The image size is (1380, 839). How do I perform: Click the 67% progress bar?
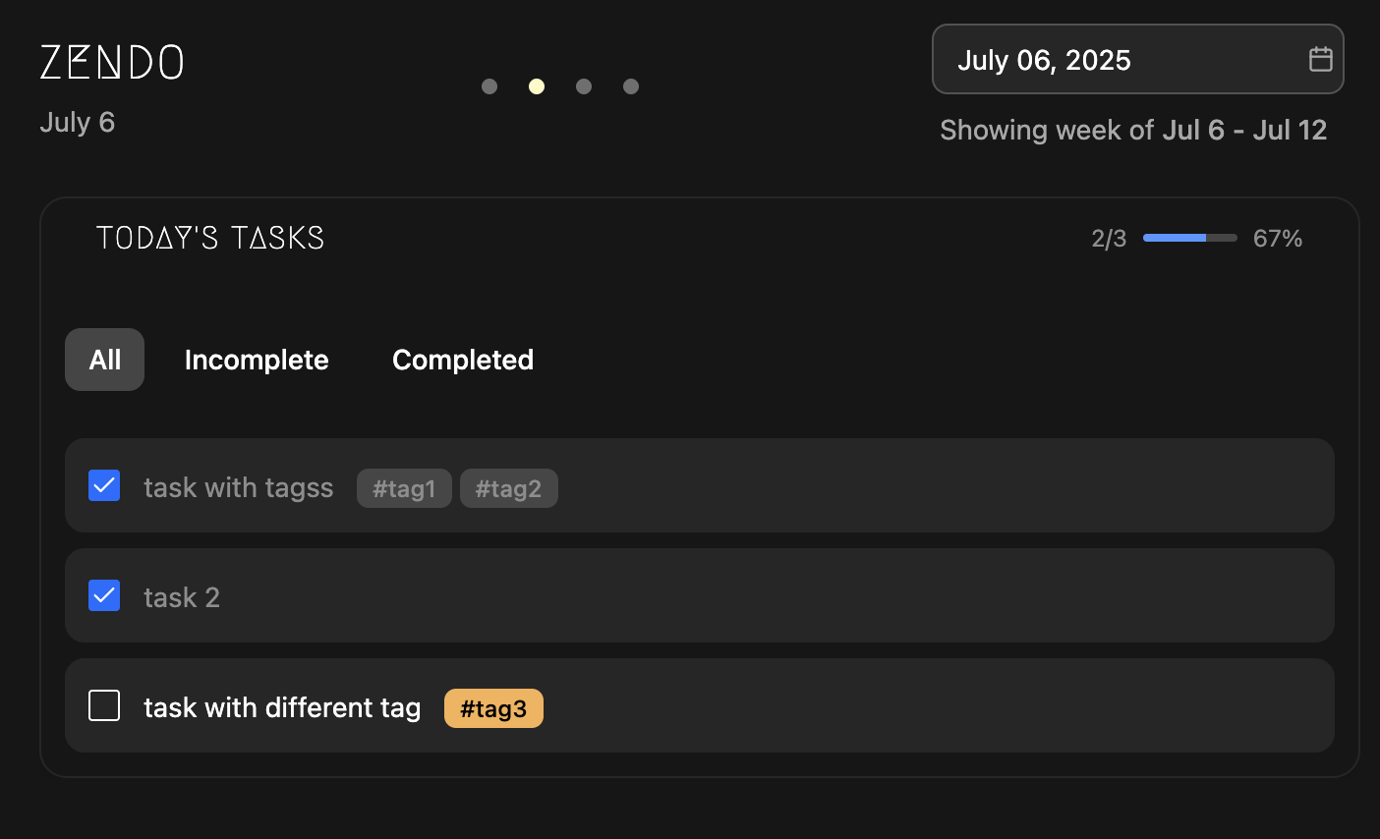1189,238
